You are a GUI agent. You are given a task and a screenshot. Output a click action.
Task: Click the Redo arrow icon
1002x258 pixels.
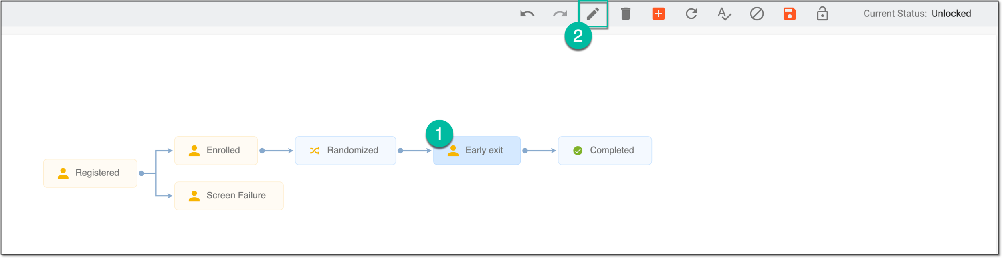560,14
